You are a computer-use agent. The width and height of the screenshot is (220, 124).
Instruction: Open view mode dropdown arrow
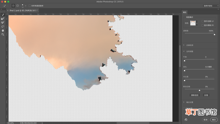click(197, 23)
